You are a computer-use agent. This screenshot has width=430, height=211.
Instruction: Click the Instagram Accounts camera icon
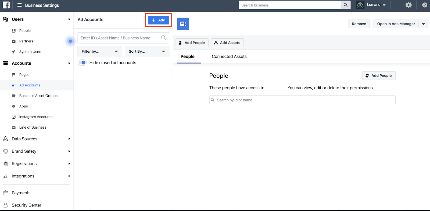point(14,117)
